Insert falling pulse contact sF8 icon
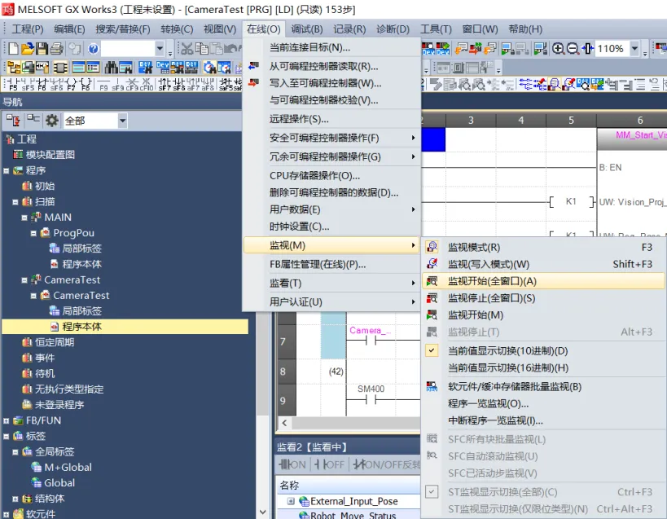 click(178, 84)
